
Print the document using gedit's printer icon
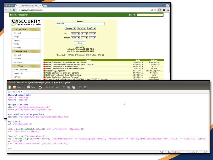40,87
